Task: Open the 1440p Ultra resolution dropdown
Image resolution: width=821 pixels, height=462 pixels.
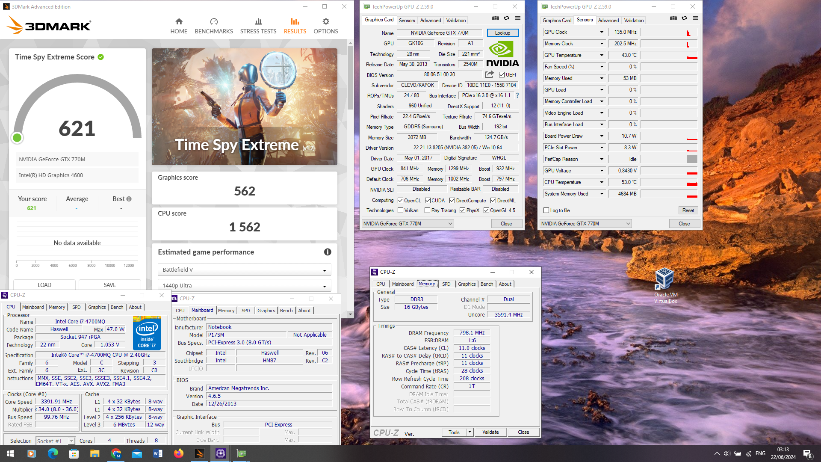Action: [x=245, y=286]
